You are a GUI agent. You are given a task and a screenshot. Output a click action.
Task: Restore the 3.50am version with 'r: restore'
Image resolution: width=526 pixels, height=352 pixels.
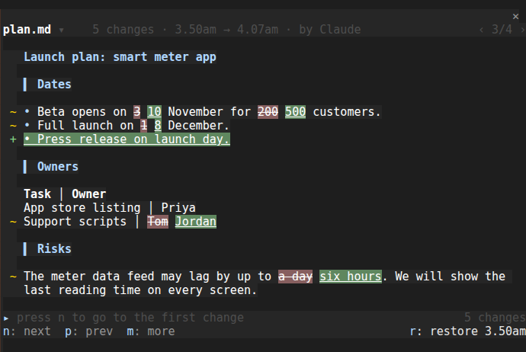tap(467, 331)
